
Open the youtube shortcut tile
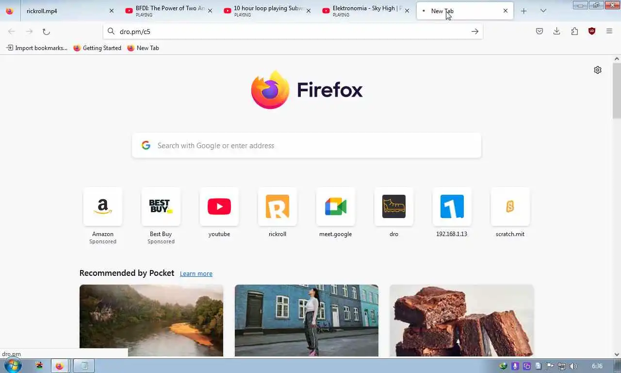[219, 206]
